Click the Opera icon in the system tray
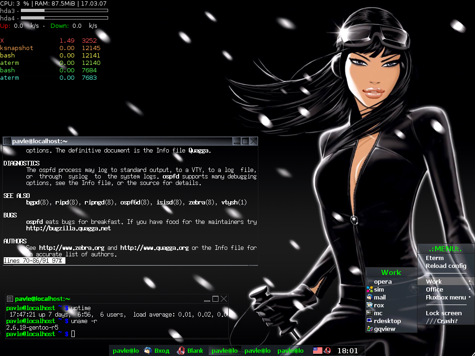475x356 pixels. point(327,350)
